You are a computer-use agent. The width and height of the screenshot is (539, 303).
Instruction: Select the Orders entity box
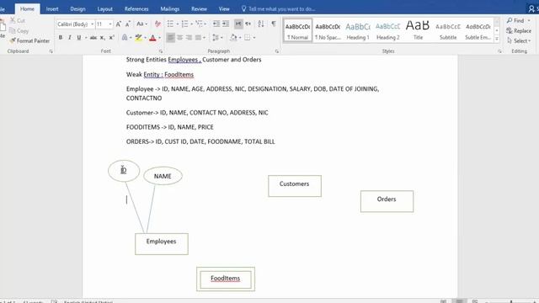coord(387,201)
